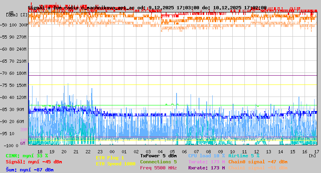The image size is (321, 173).
Task: Select the ETH Plug legend label
Action: (x=110, y=158)
